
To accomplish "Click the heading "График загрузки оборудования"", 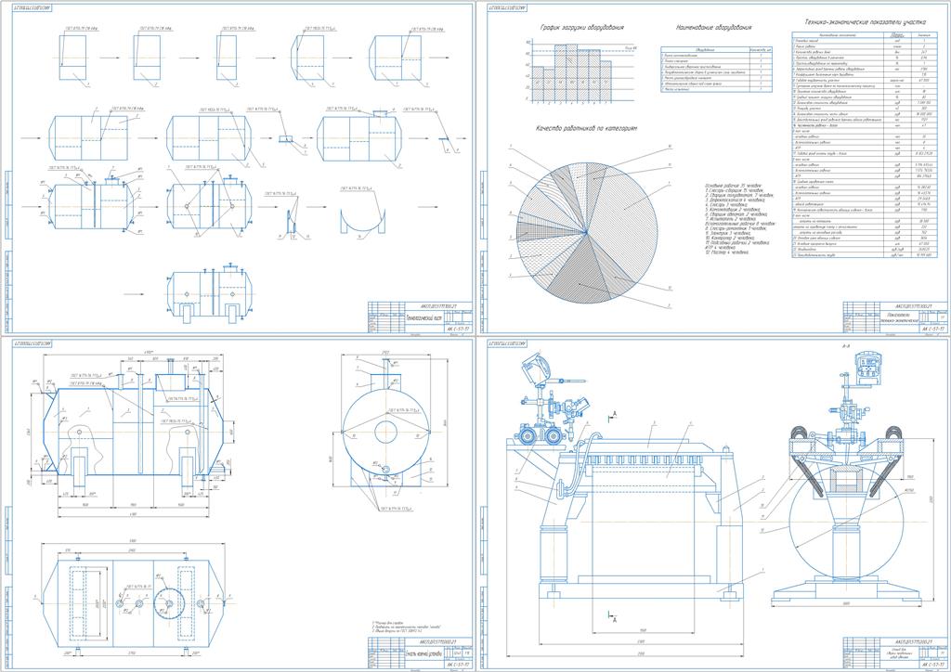I will tap(581, 28).
